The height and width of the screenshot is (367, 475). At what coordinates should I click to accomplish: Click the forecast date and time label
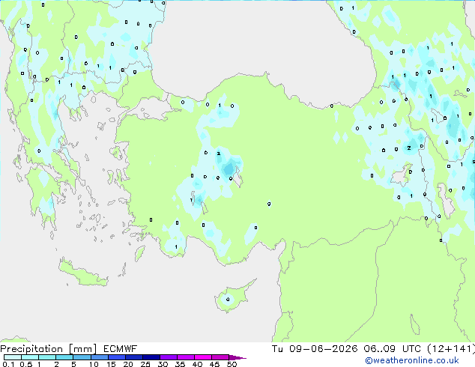tap(373, 349)
